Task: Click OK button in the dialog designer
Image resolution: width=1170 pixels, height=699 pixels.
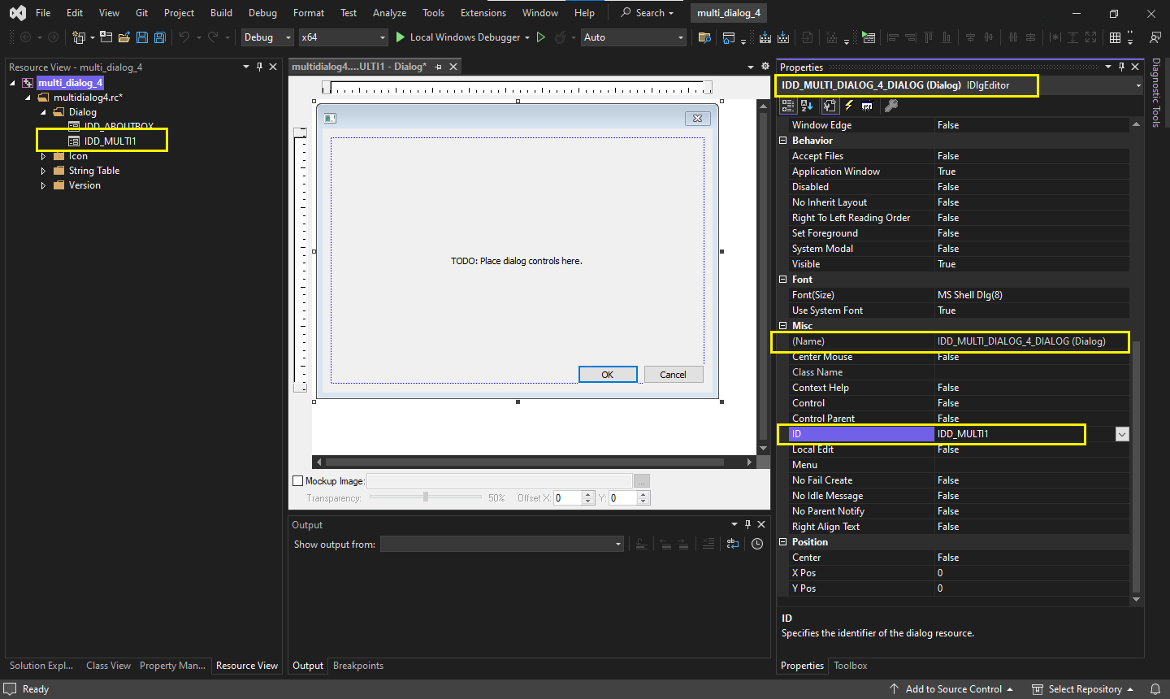Action: click(607, 375)
